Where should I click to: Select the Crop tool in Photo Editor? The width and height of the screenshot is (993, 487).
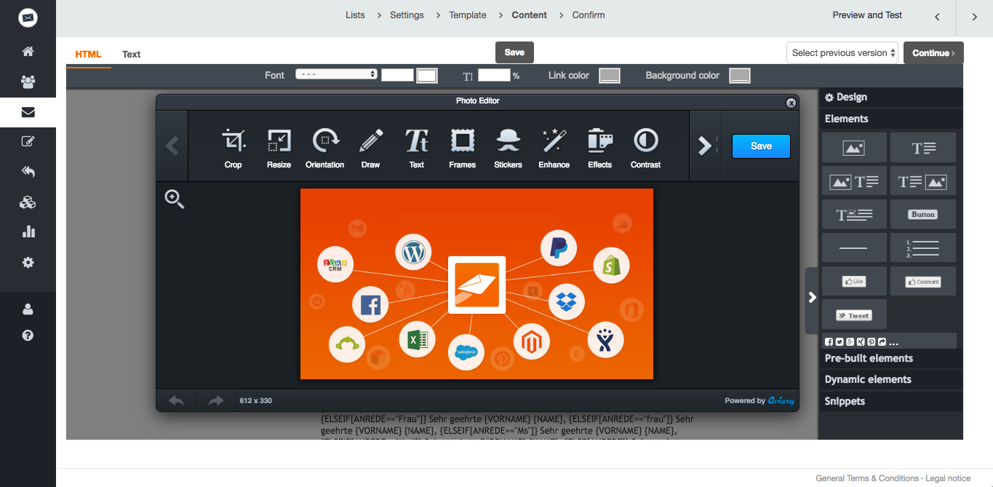(x=233, y=148)
